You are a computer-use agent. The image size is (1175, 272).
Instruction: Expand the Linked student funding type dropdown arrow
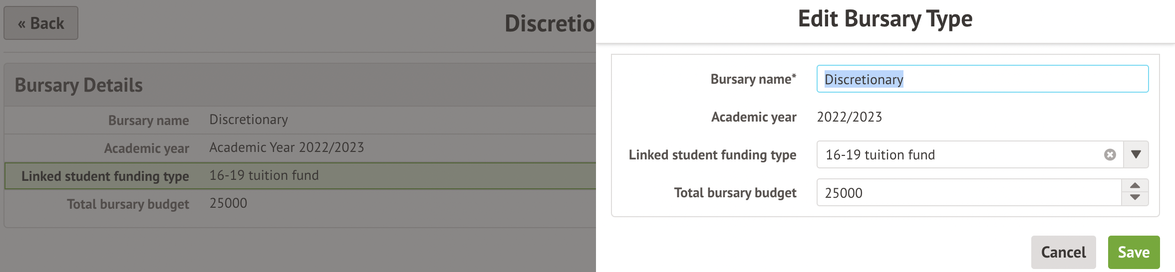click(x=1136, y=154)
